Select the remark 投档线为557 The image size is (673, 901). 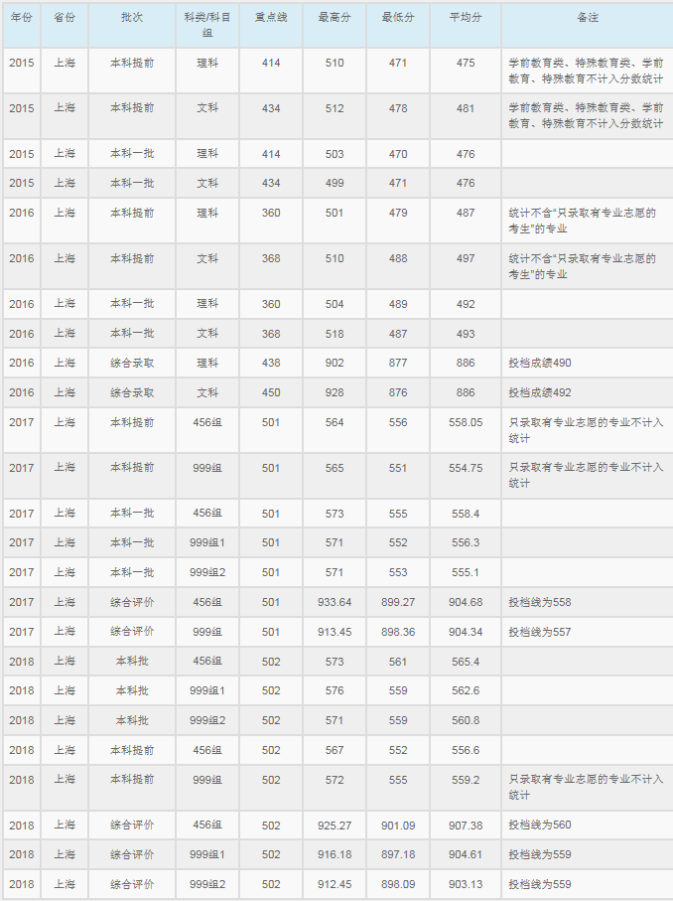pos(540,632)
